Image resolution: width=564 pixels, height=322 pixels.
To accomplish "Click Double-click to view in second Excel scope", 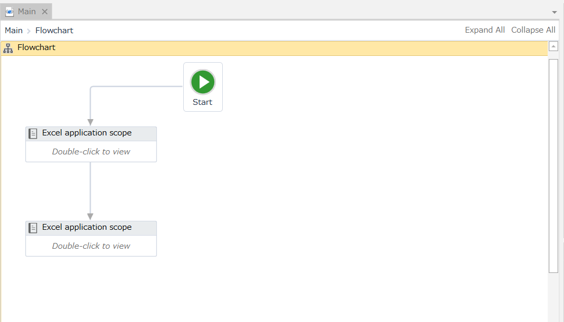I will (x=91, y=246).
